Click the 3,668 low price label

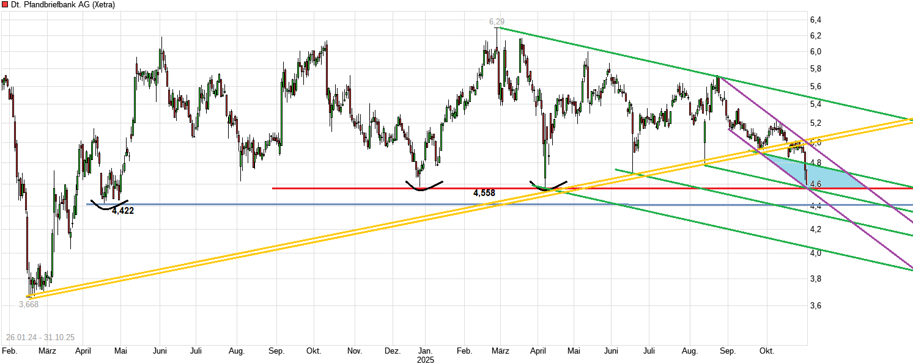[x=30, y=303]
